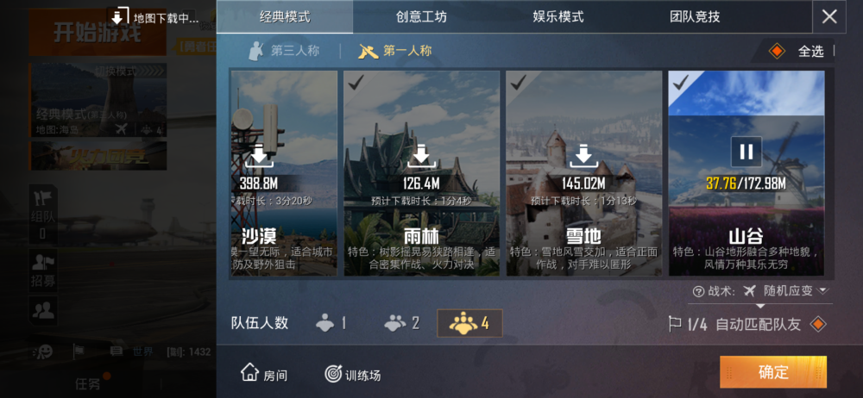The width and height of the screenshot is (863, 398).
Task: Switch to 创意工坊 tab
Action: point(421,17)
